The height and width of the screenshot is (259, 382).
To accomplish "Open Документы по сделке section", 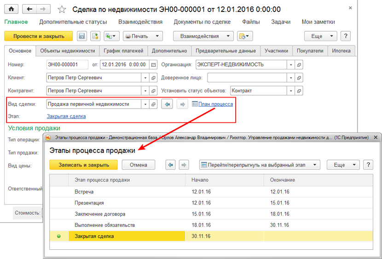I will [x=202, y=22].
